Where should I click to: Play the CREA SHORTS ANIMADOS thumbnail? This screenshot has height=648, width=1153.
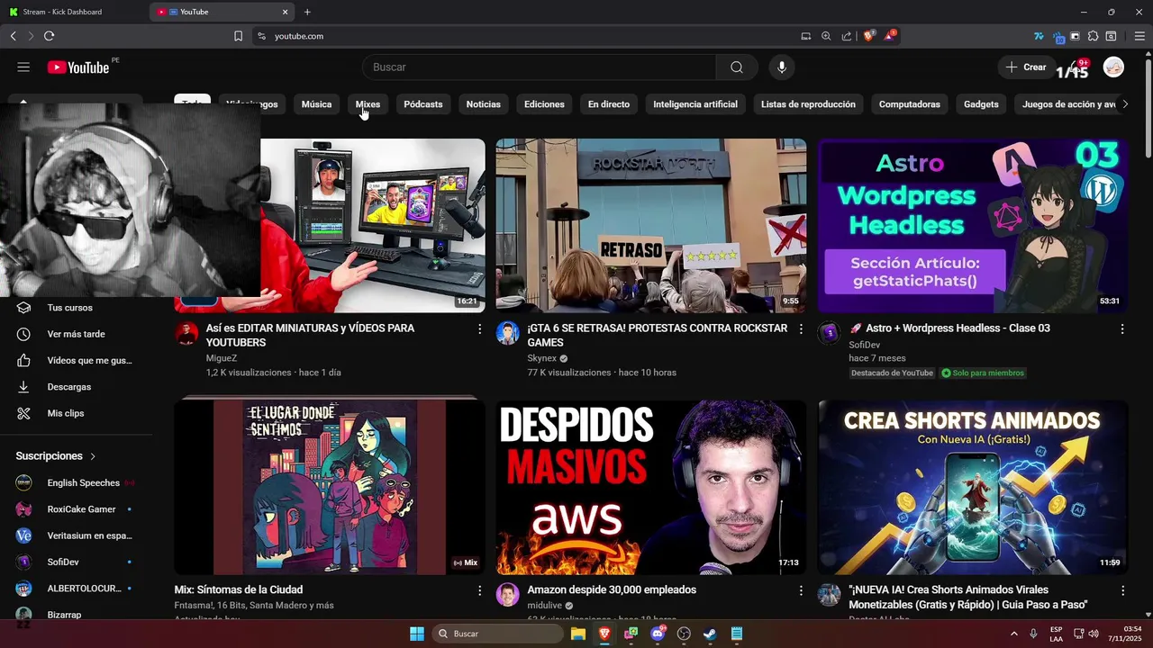(973, 487)
